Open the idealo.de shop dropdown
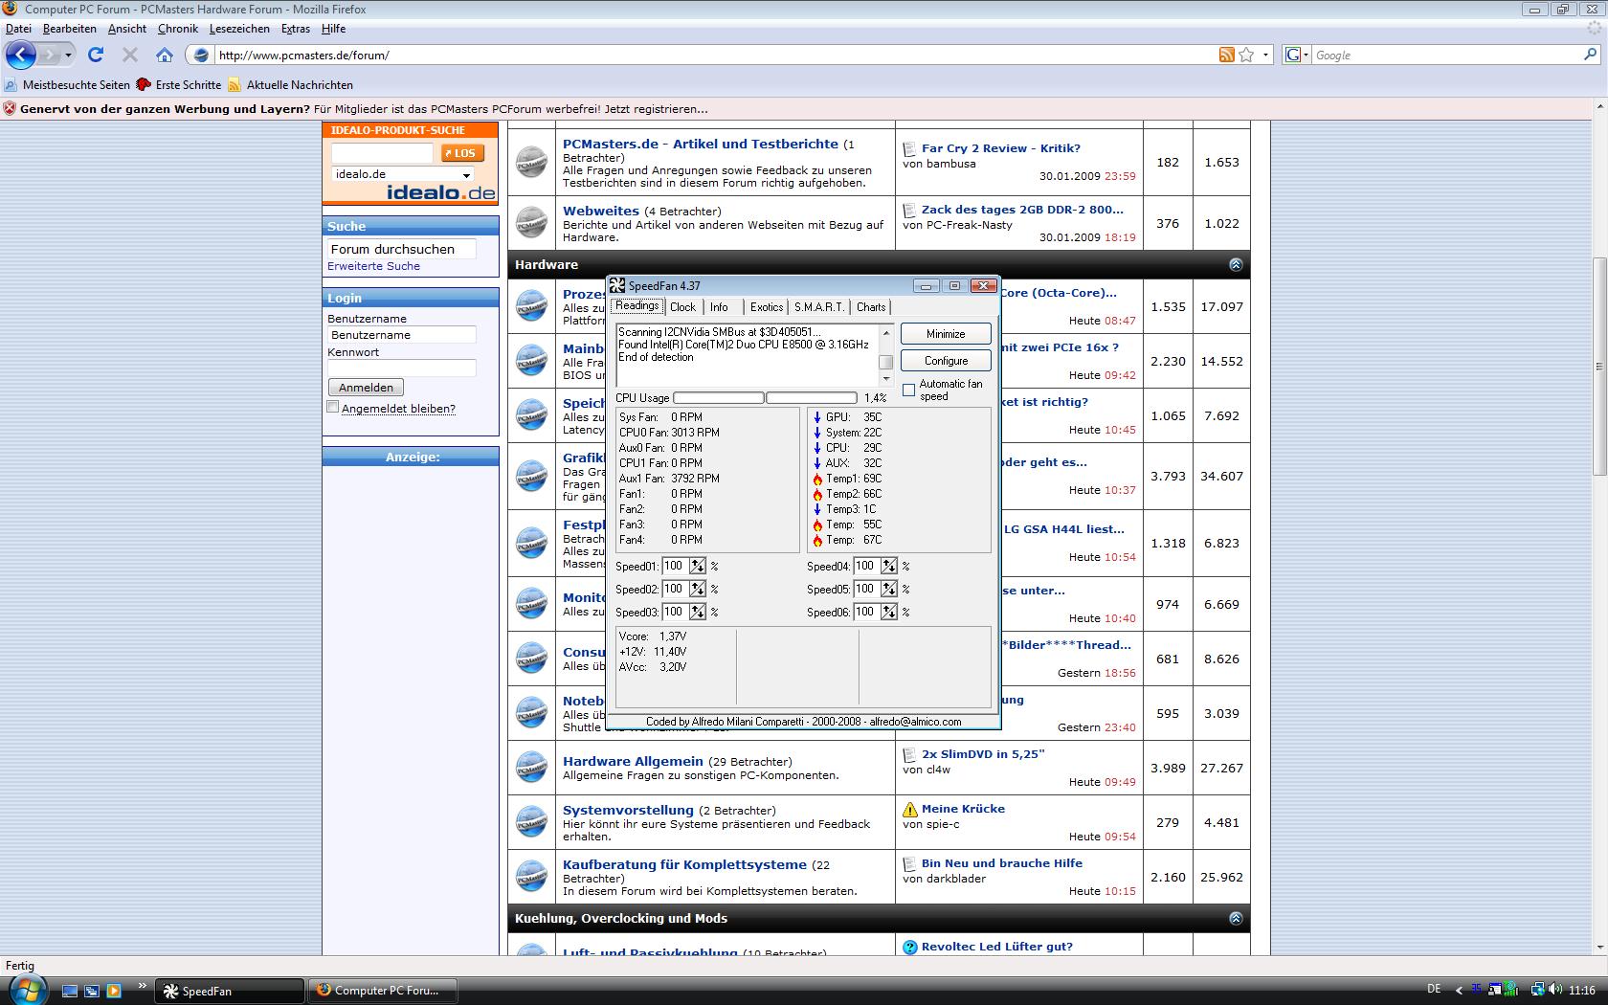The width and height of the screenshot is (1608, 1005). coord(466,175)
